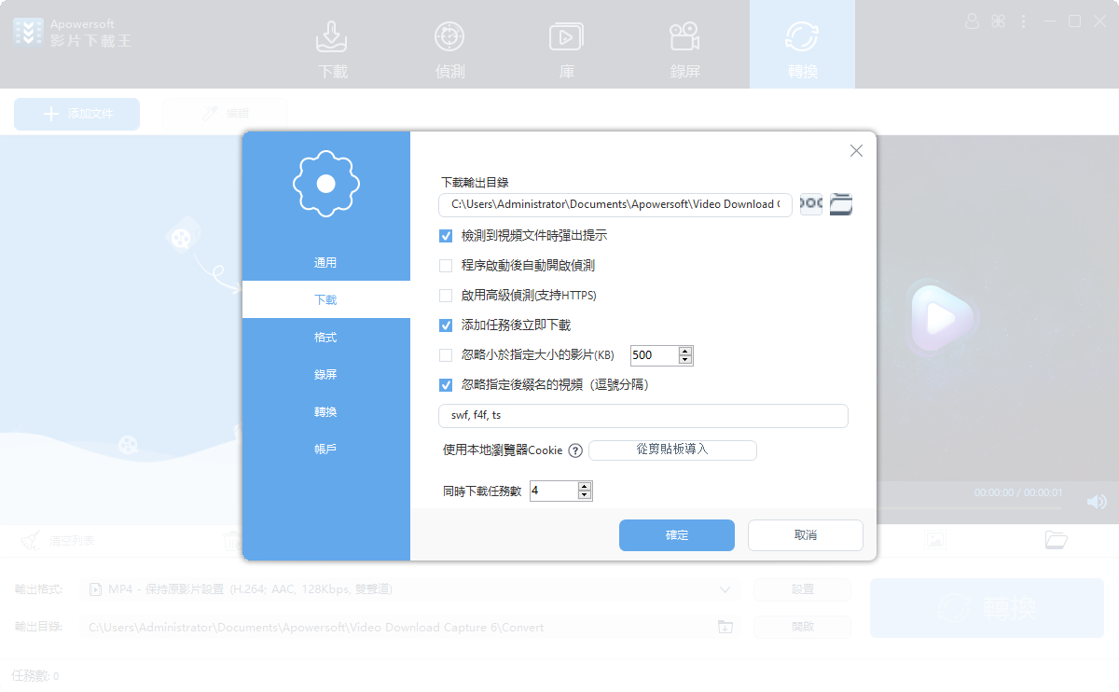The width and height of the screenshot is (1119, 692).
Task: Select 格式 format settings category
Action: tap(325, 338)
